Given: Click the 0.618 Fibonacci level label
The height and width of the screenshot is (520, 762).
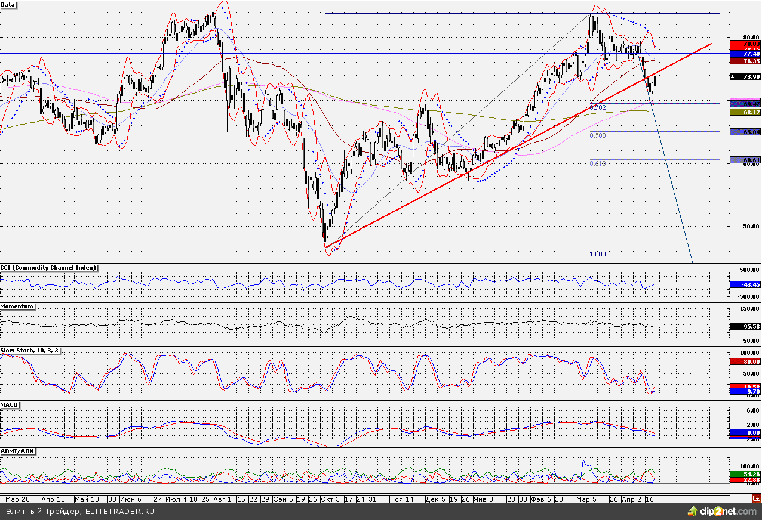Looking at the screenshot, I should (598, 163).
